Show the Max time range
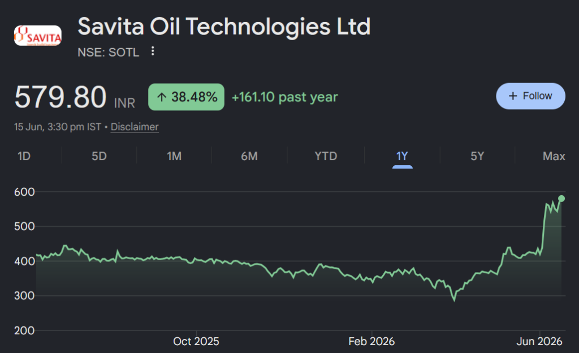Screen dimensions: 579x353 click(554, 156)
